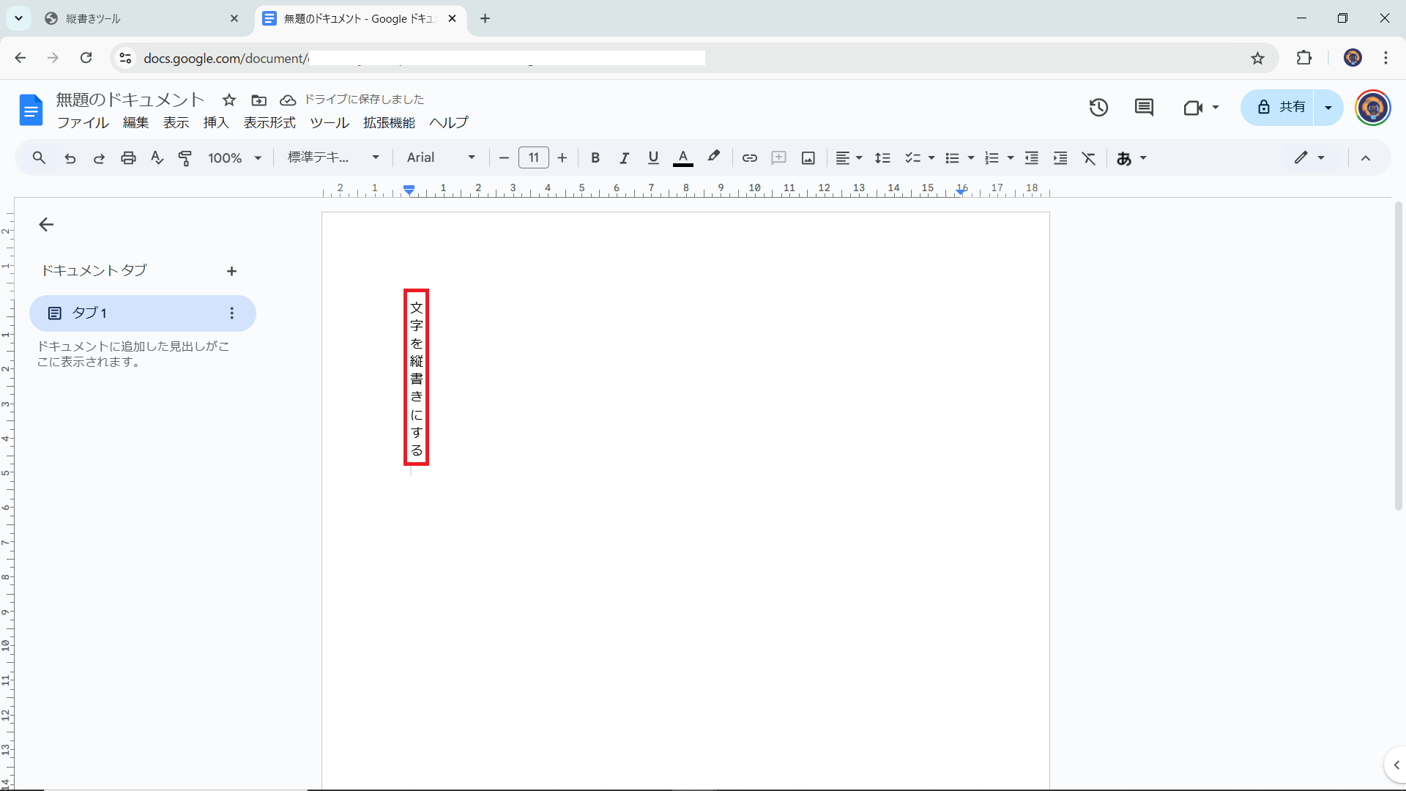Toggle italic formatting
This screenshot has height=791, width=1406.
[624, 157]
